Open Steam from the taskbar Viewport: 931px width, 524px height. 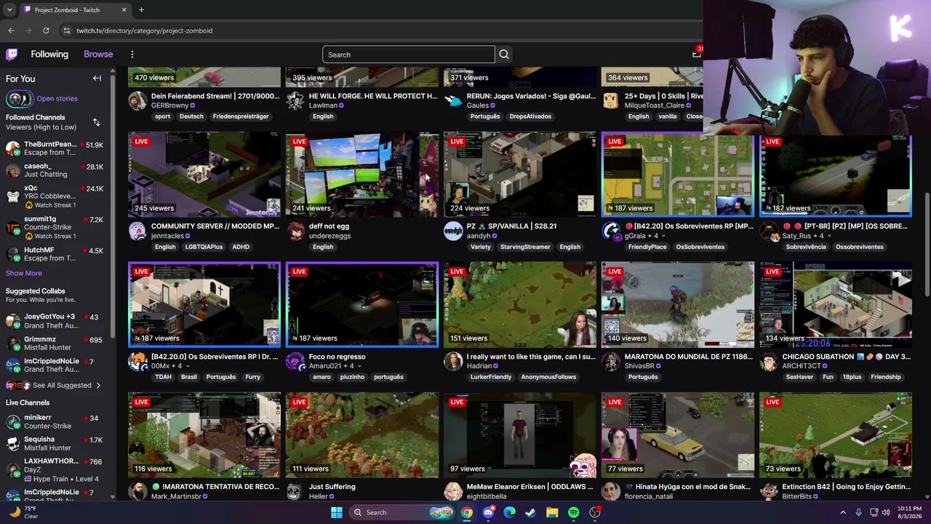(x=530, y=512)
